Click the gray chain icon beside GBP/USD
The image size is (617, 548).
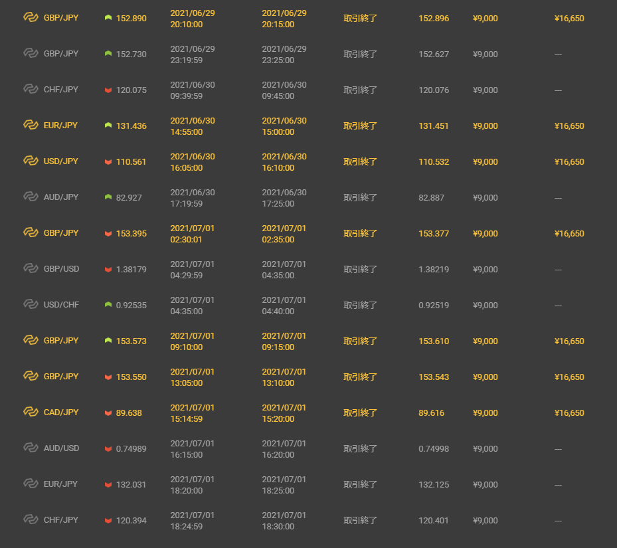(31, 268)
